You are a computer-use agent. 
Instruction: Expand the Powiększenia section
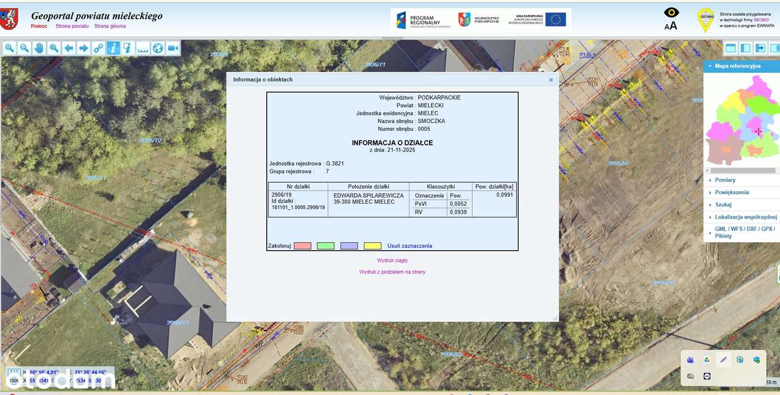tap(742, 192)
